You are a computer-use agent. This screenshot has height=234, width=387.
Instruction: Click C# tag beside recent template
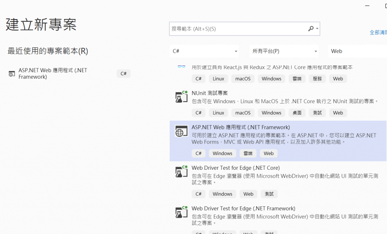124,74
